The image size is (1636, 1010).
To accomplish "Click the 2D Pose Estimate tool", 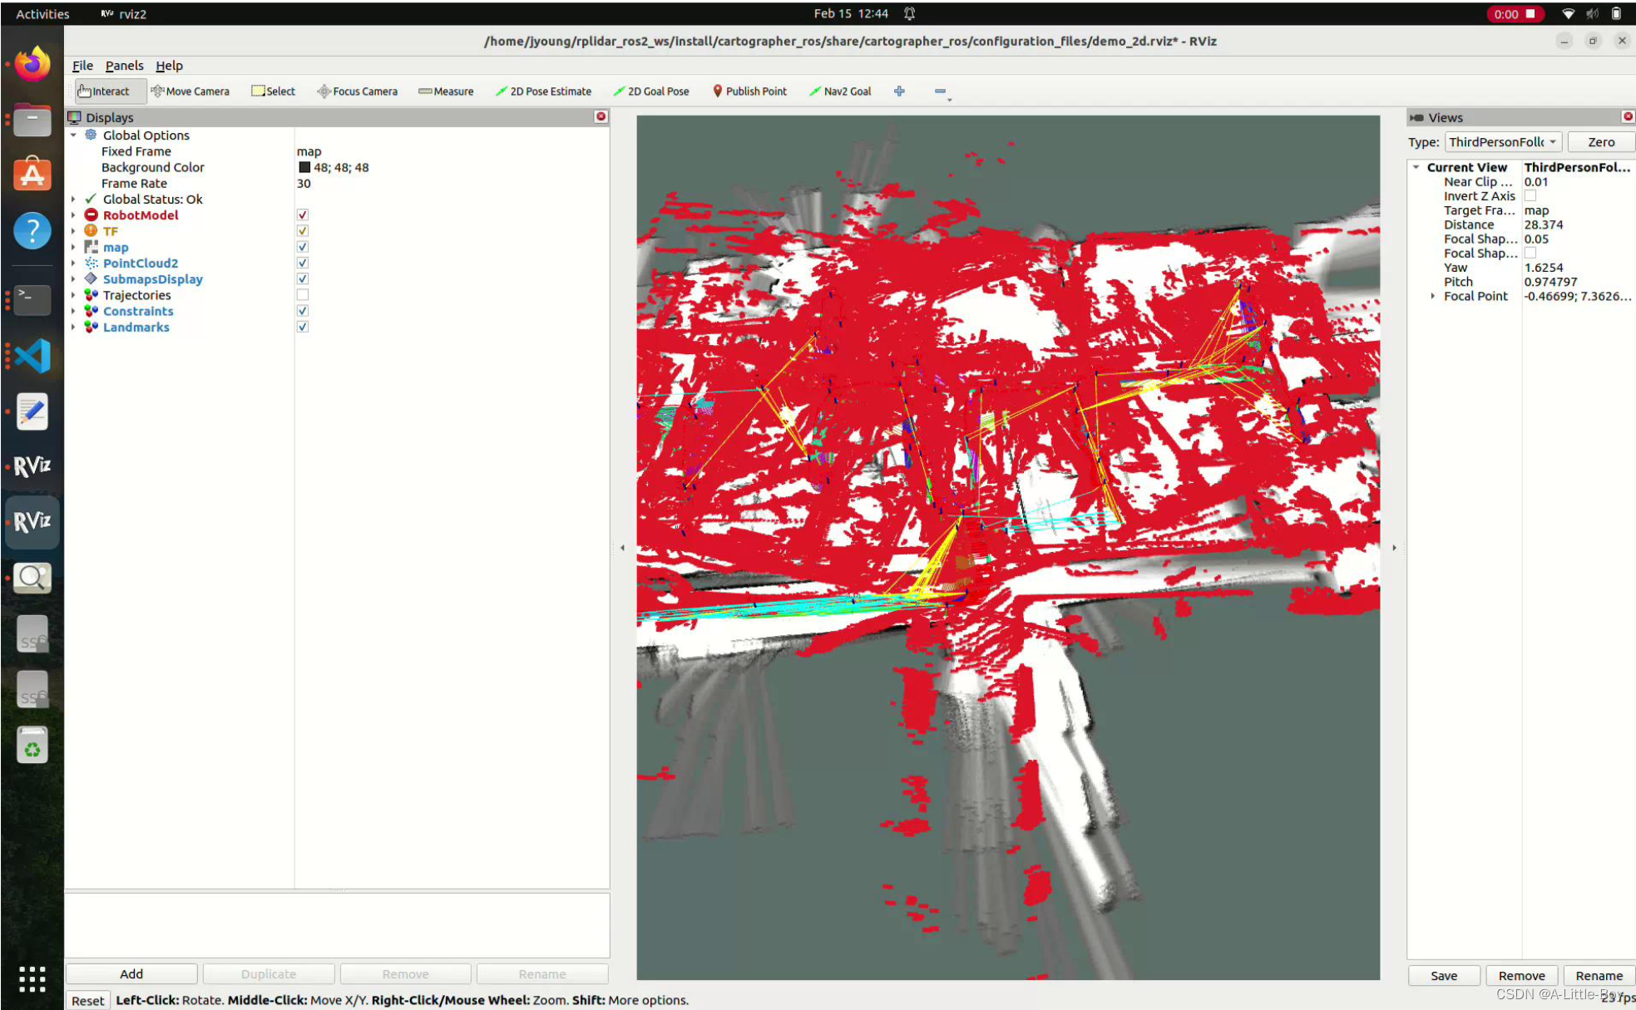I will pyautogui.click(x=545, y=91).
